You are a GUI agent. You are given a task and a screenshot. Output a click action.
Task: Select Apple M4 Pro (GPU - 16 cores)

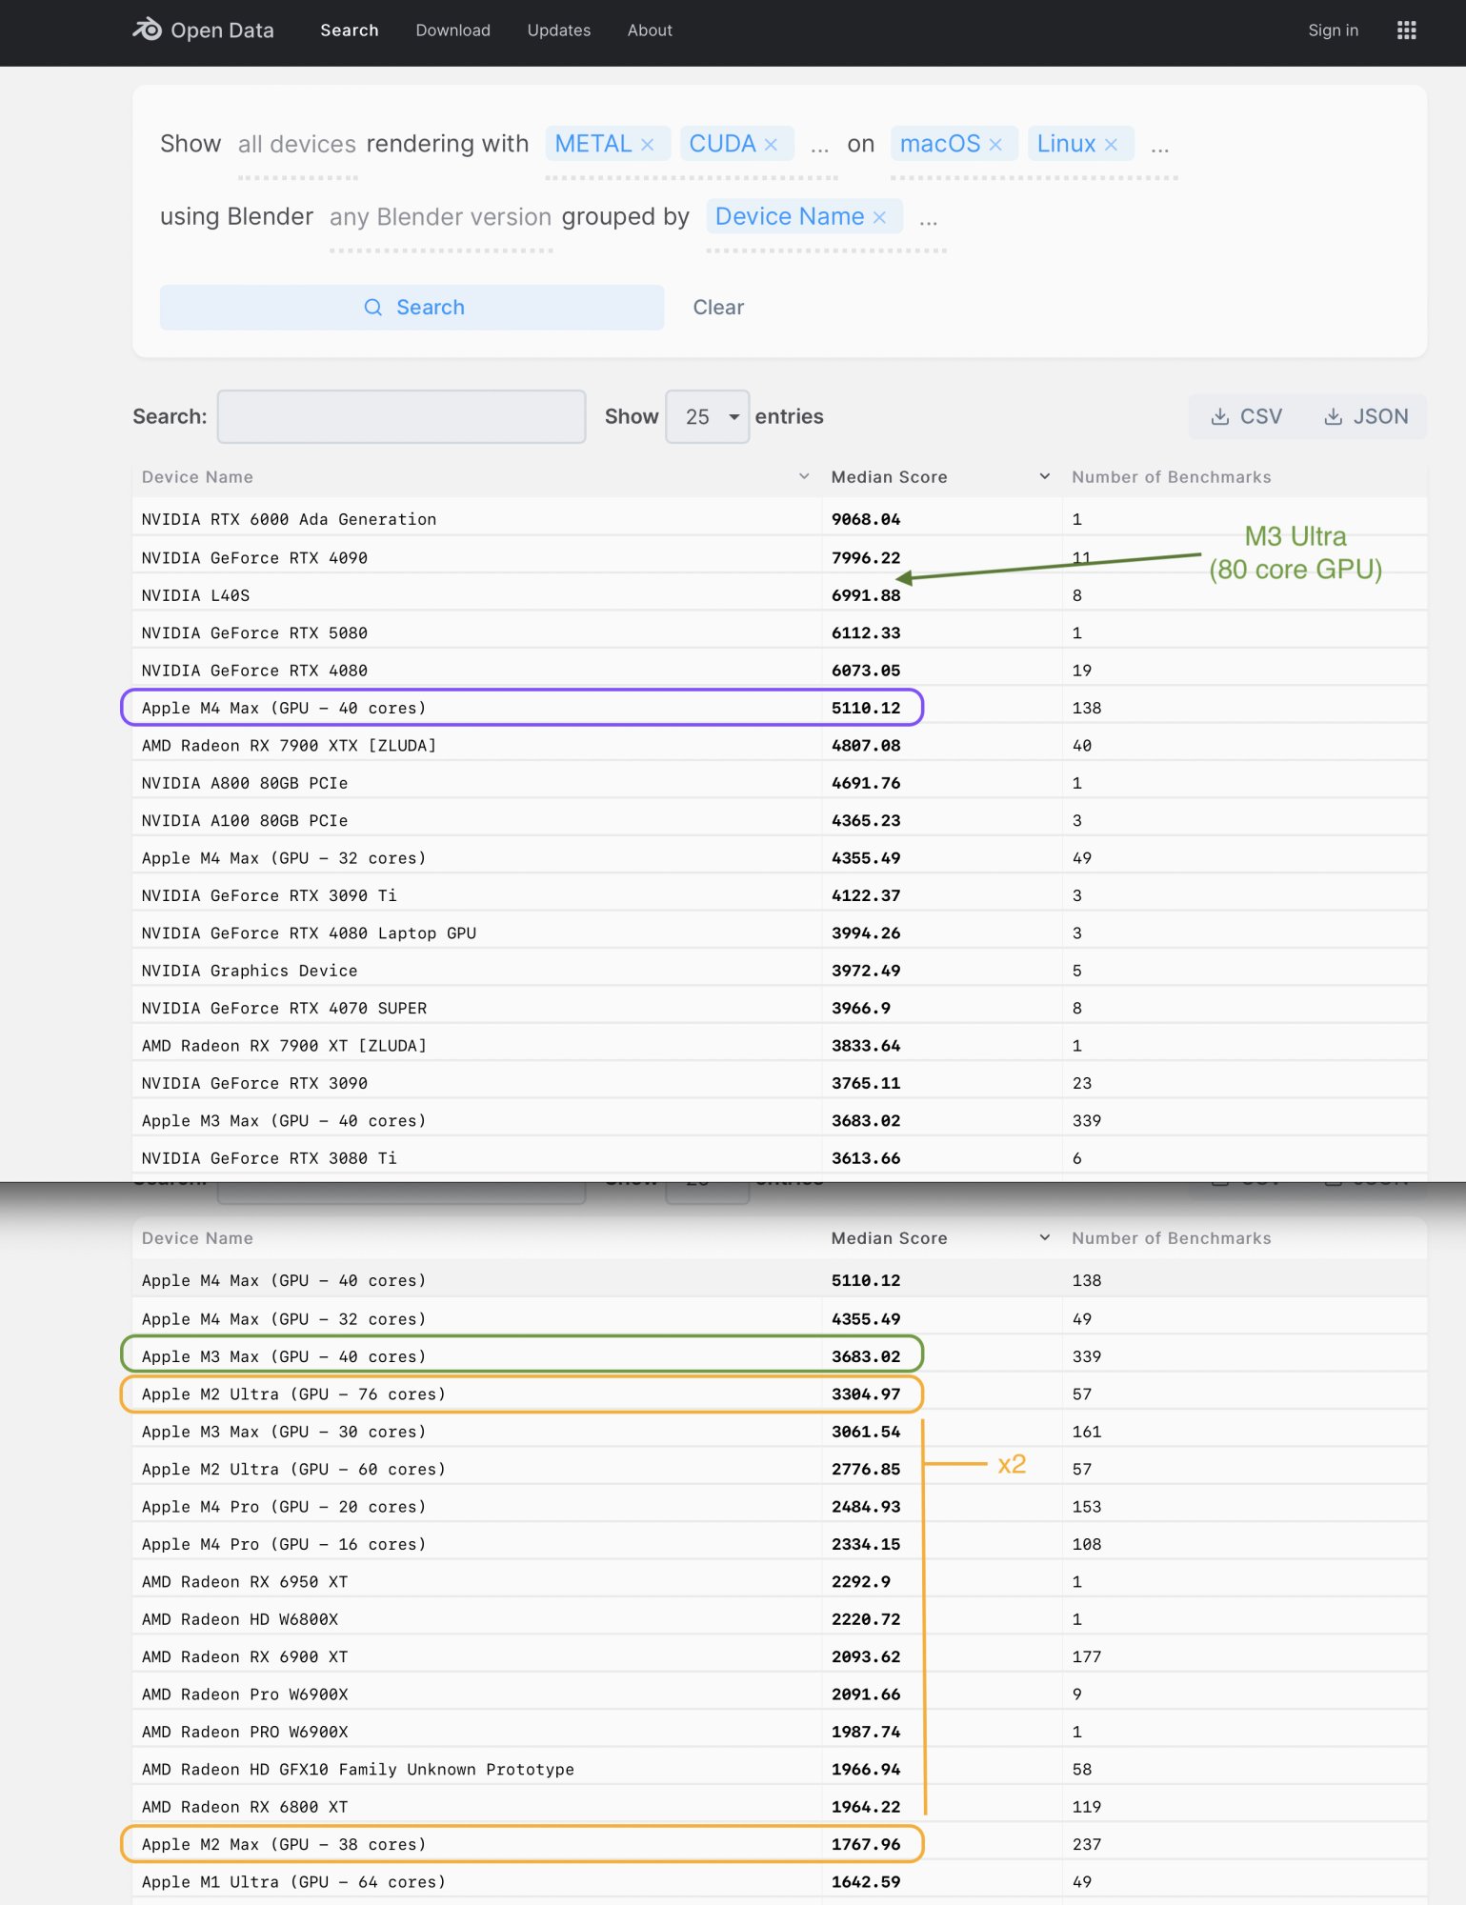pos(284,1544)
